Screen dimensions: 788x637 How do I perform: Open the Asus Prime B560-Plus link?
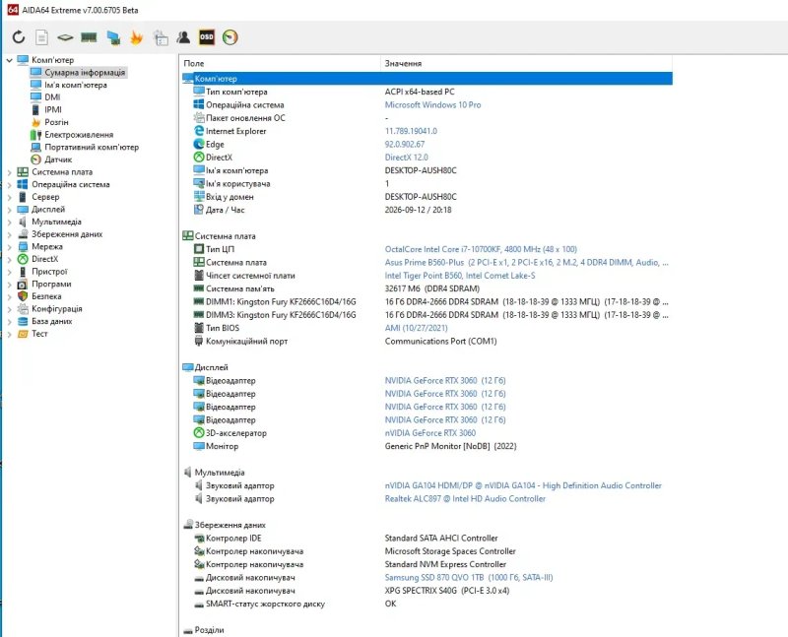(x=526, y=262)
